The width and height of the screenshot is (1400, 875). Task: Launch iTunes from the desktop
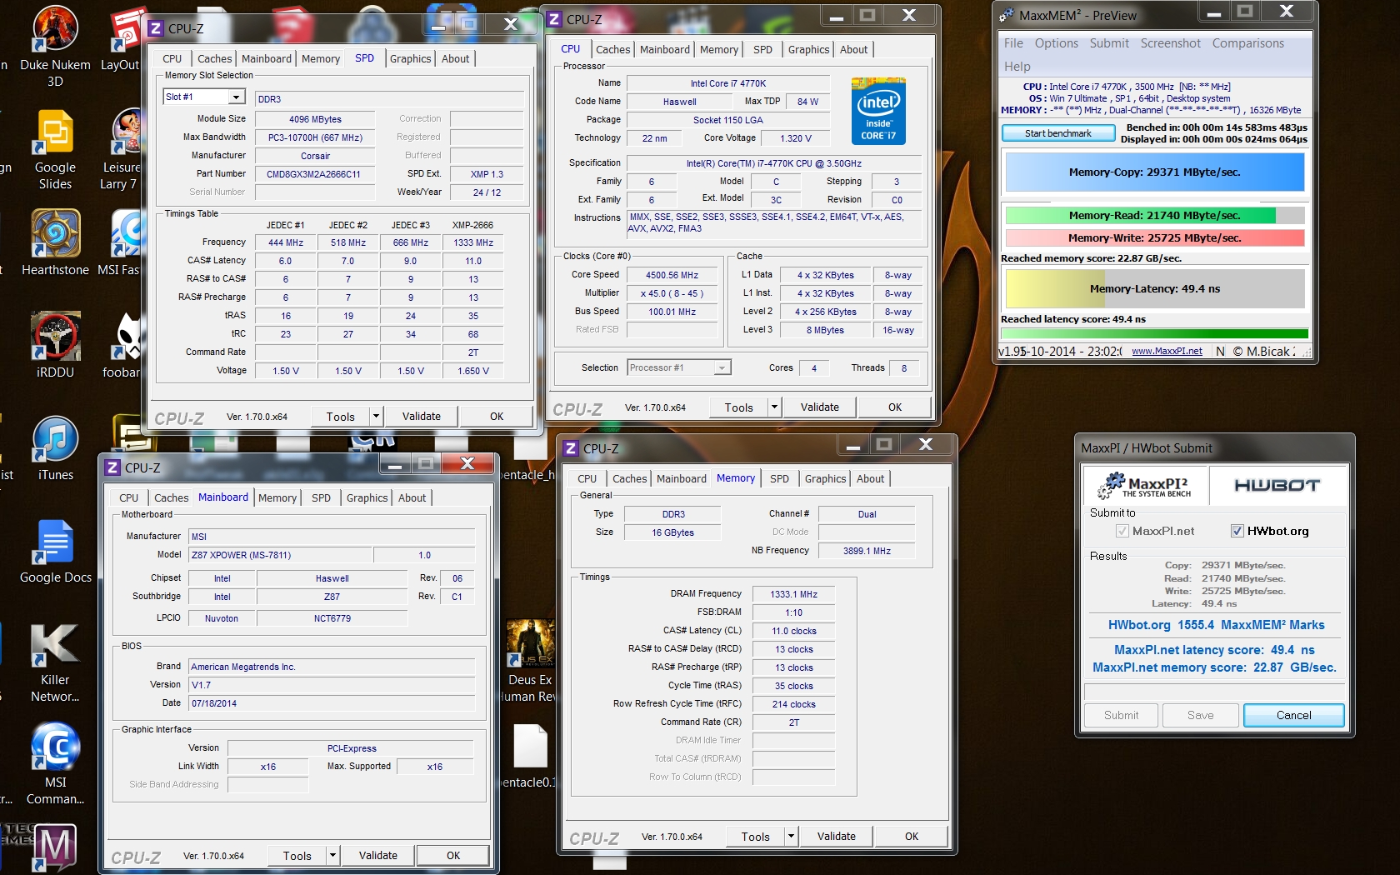coord(55,448)
